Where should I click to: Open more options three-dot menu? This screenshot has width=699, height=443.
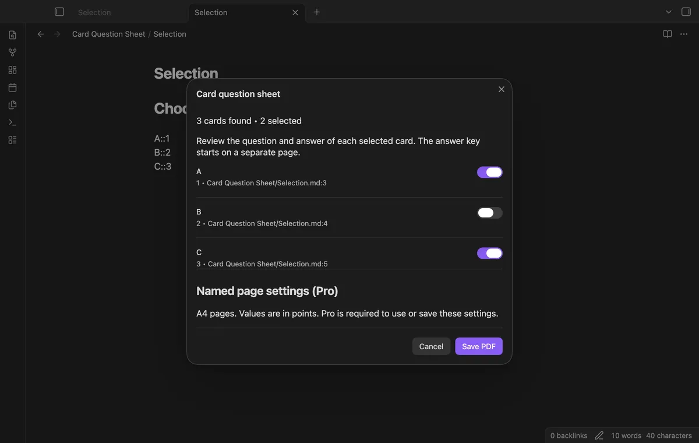coord(684,34)
